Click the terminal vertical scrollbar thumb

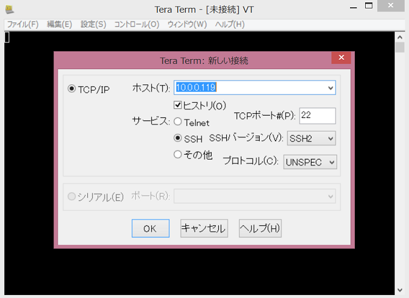[x=400, y=48]
